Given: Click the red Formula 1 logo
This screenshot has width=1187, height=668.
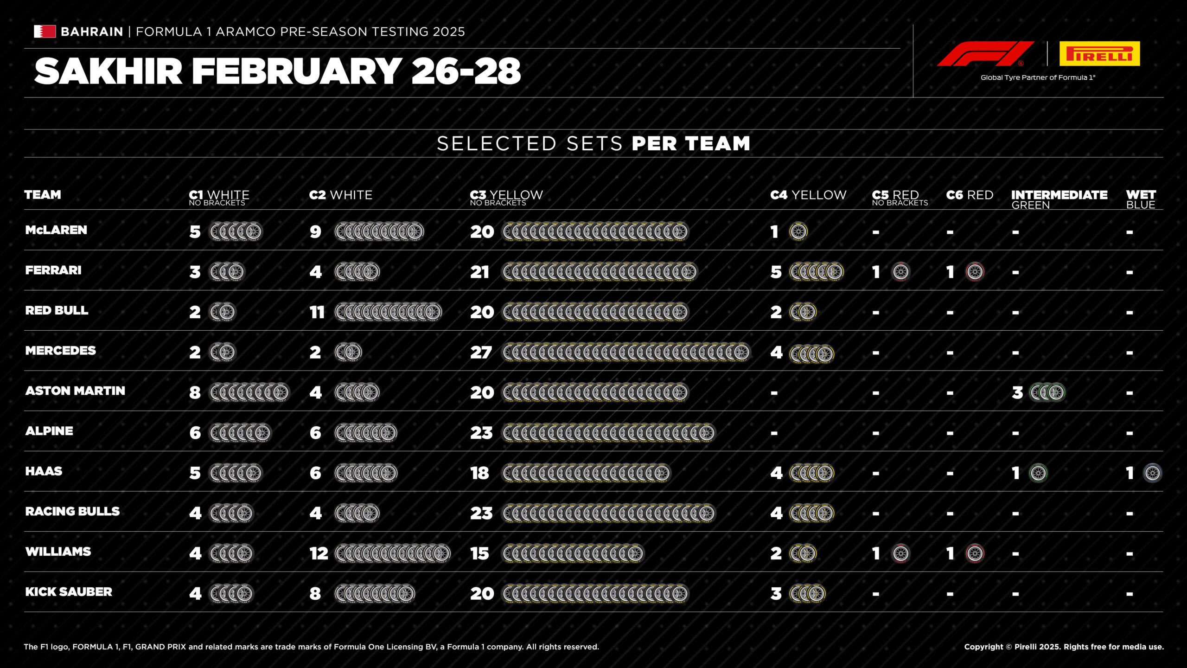Looking at the screenshot, I should [986, 54].
